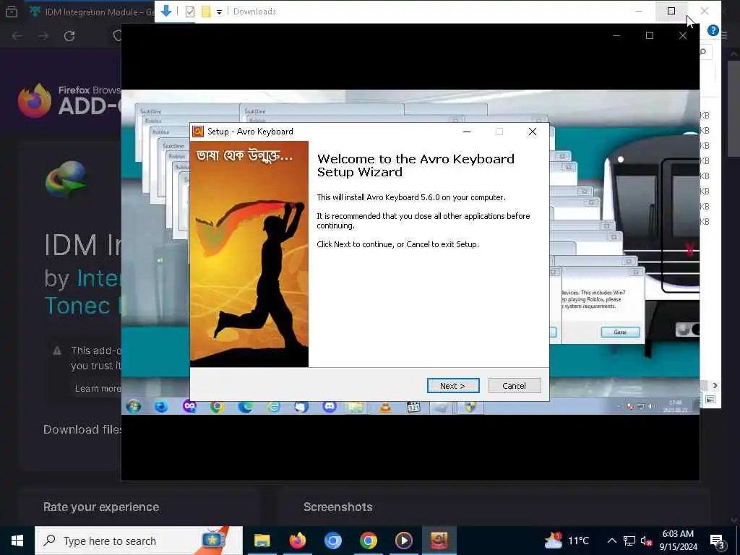Cancel the Avro Keyboard setup wizard
The image size is (740, 555).
point(515,386)
